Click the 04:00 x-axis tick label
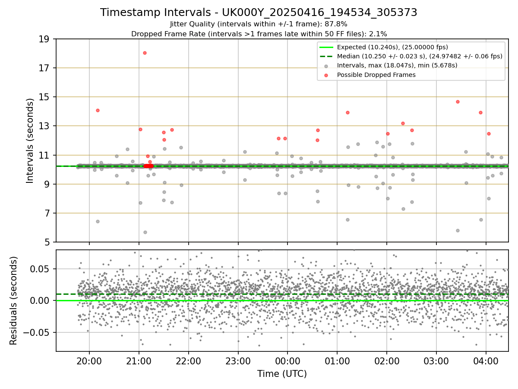This screenshot has width=518, height=389. (x=486, y=361)
